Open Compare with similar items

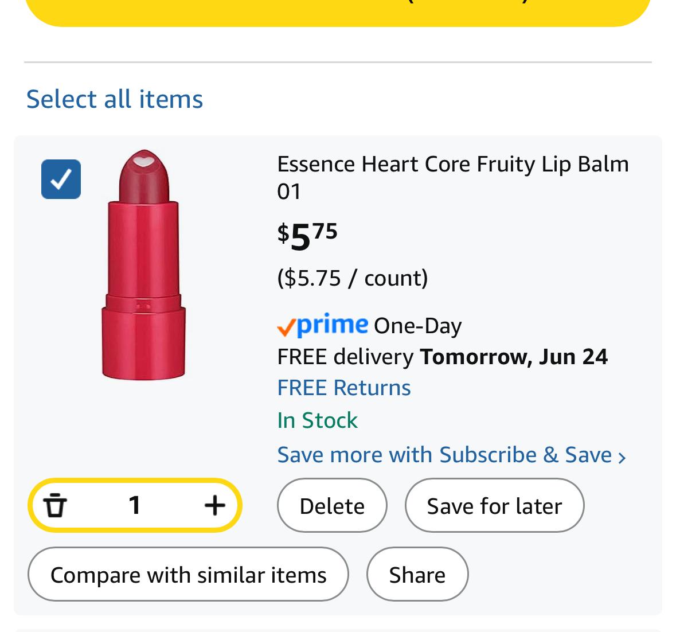coord(188,574)
